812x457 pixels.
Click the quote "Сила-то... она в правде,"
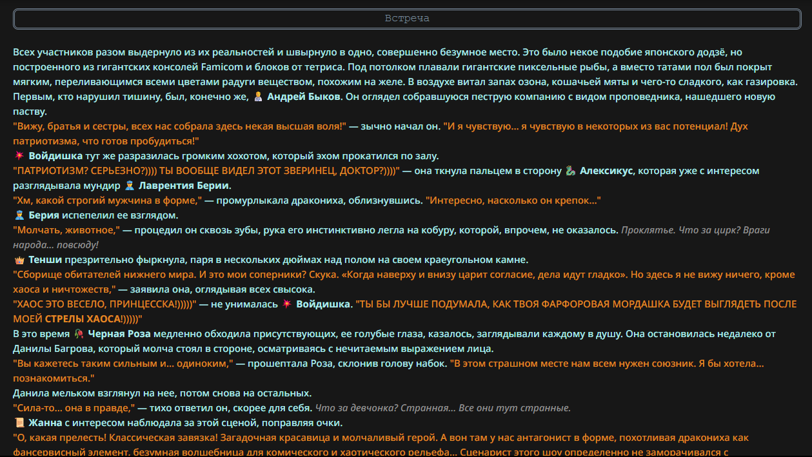pyautogui.click(x=74, y=408)
